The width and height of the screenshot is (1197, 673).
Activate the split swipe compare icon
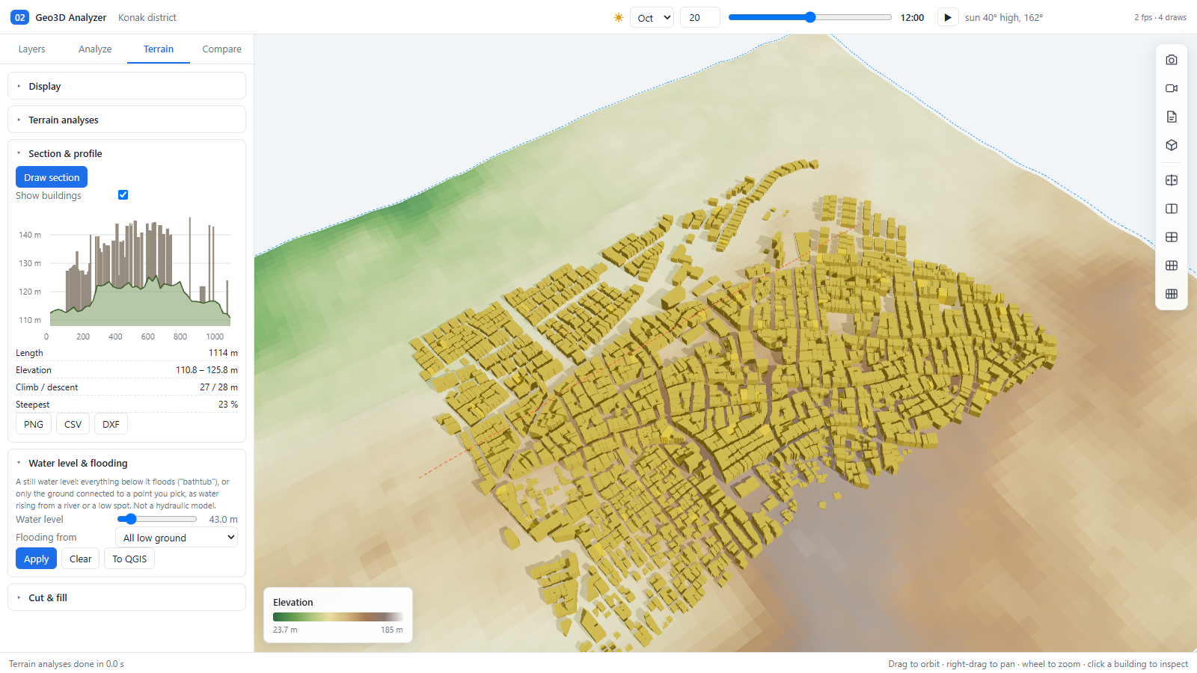[x=1172, y=180]
